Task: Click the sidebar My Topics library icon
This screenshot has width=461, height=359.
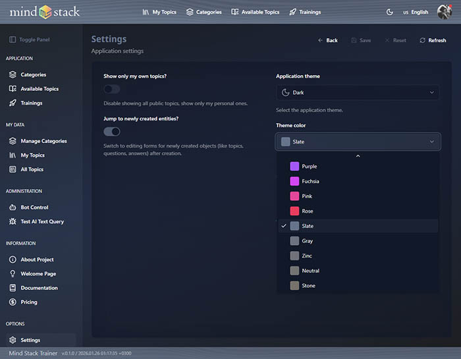Action: click(x=13, y=155)
